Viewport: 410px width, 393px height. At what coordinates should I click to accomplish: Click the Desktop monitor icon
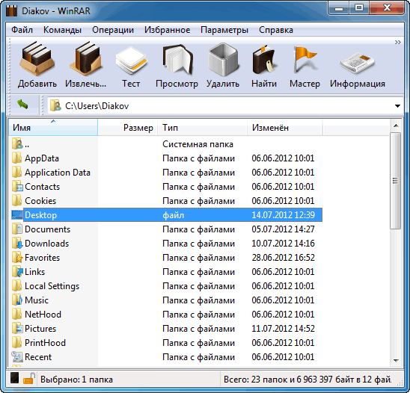[x=17, y=215]
